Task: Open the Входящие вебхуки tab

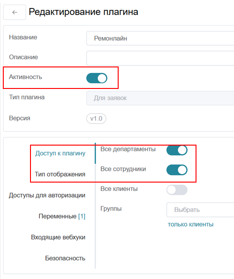Action: [x=58, y=237]
